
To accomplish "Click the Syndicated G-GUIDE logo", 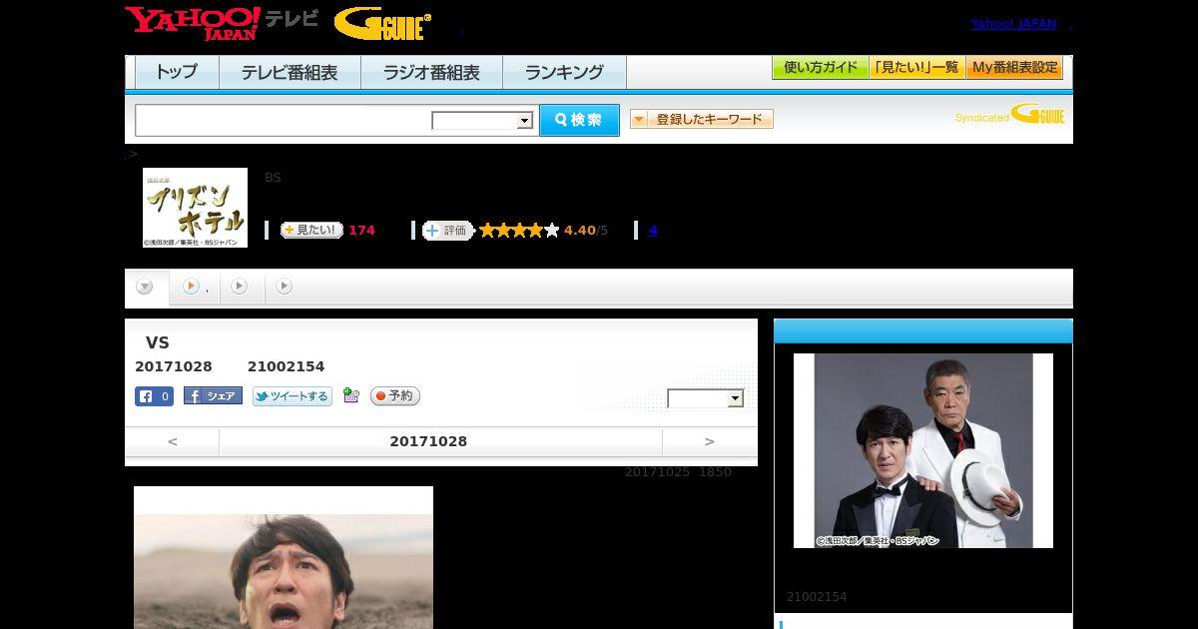I will pyautogui.click(x=1010, y=114).
